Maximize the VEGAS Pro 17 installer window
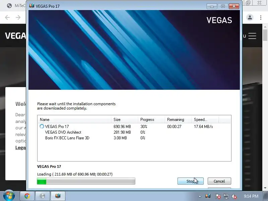Screen dimensions: 268x201 pyautogui.click(x=223, y=6)
